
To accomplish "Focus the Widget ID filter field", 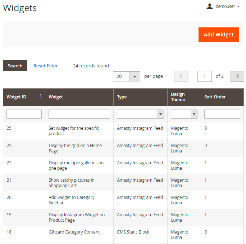I will (24, 114).
